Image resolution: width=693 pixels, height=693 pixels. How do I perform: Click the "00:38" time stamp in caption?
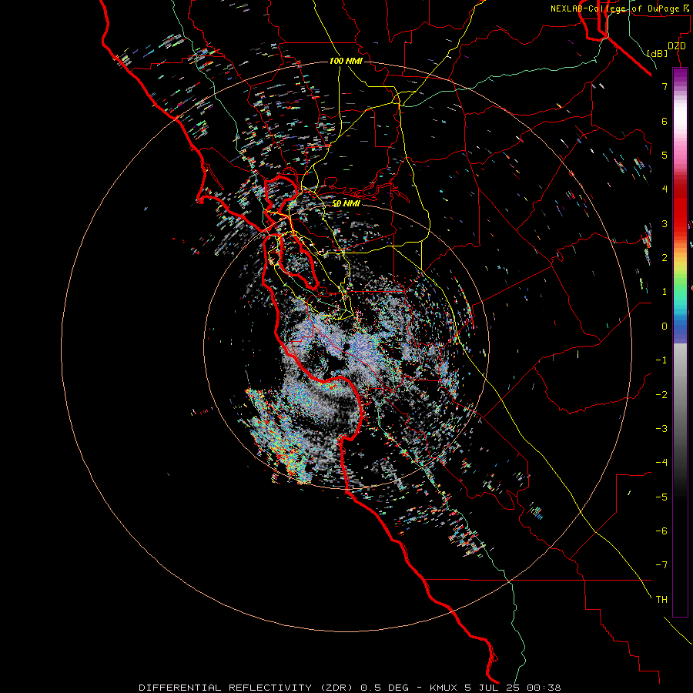point(544,688)
